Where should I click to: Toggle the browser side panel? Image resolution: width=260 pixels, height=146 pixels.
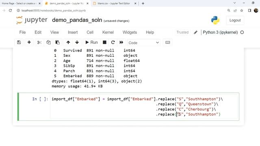(x=249, y=11)
